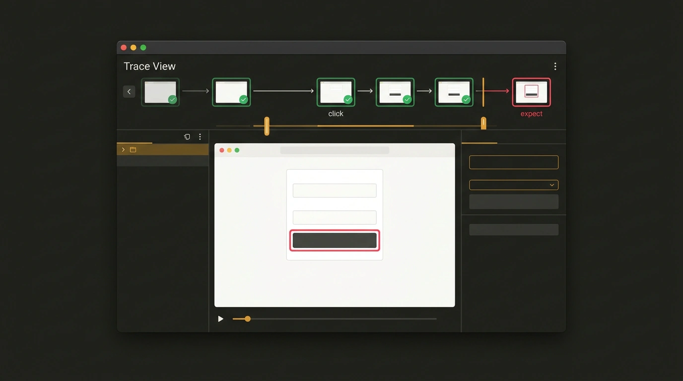Select the click step thumbnail

(x=336, y=92)
